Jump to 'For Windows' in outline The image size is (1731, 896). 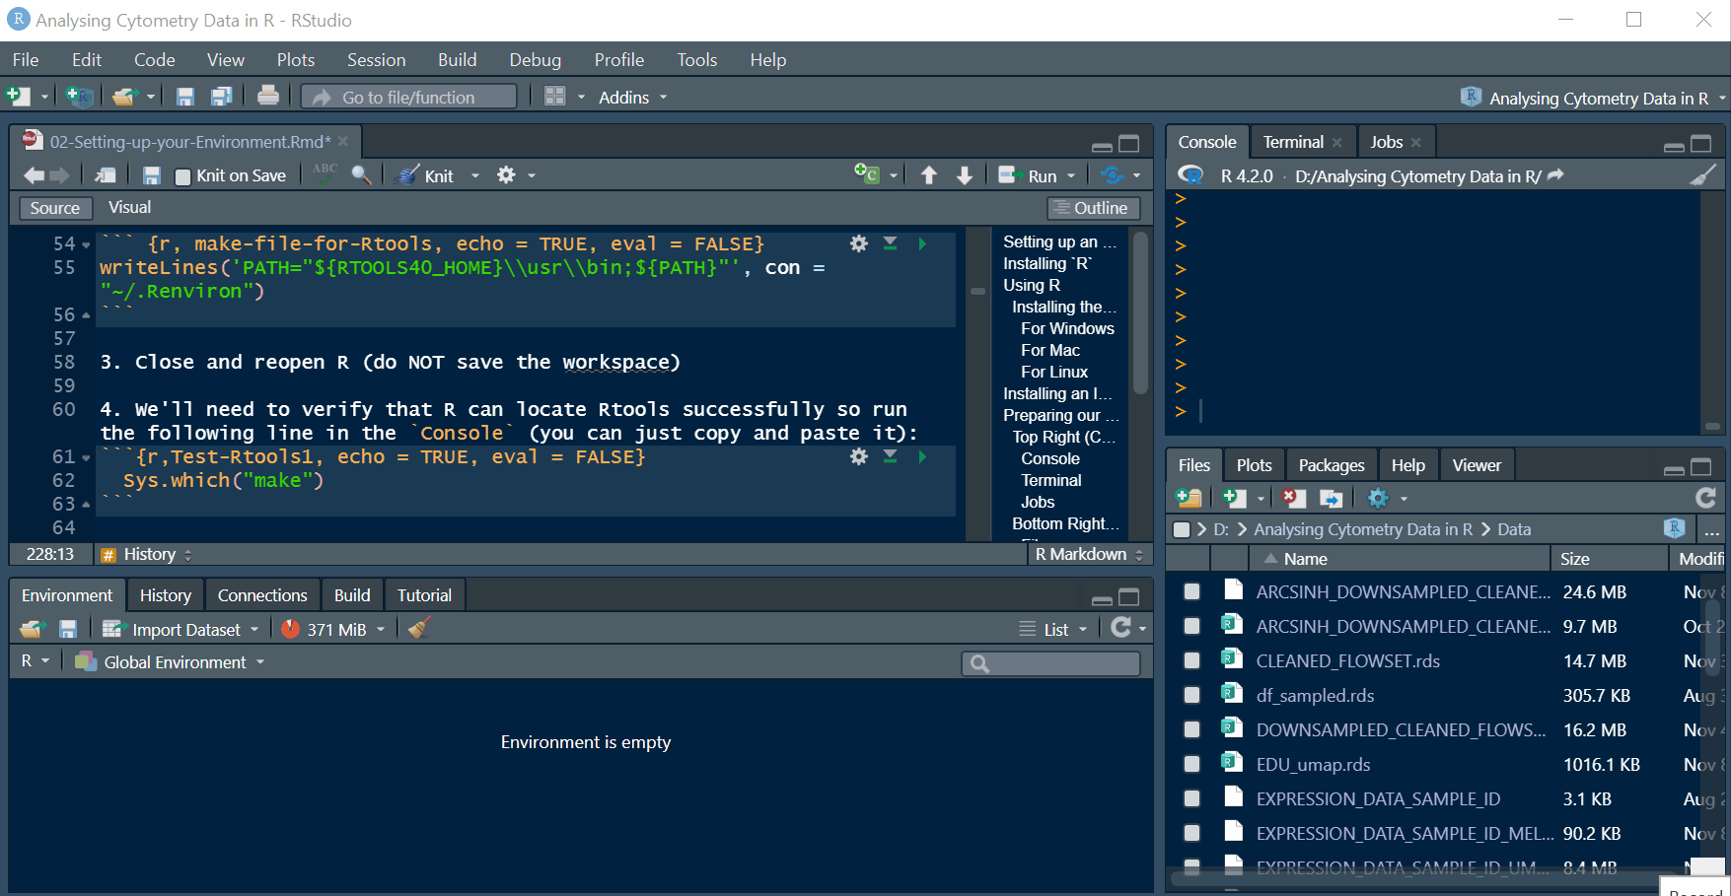[x=1067, y=328]
